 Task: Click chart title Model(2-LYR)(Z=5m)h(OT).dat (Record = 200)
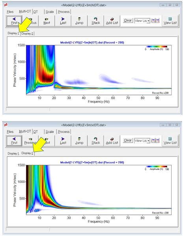92,42
